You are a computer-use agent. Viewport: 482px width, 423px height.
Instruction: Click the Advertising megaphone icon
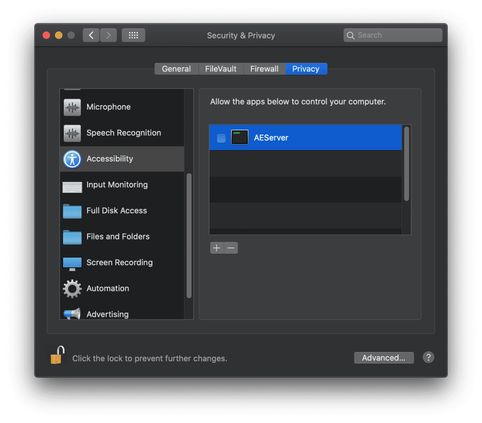72,314
